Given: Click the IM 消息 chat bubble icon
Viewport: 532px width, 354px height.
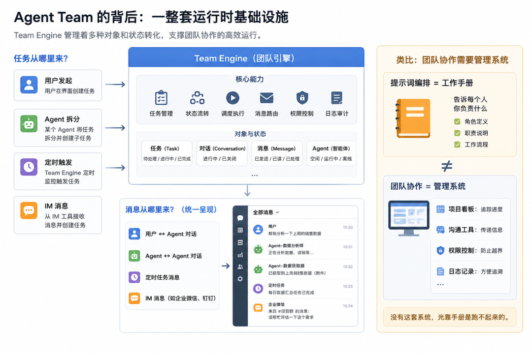Looking at the screenshot, I should [29, 210].
